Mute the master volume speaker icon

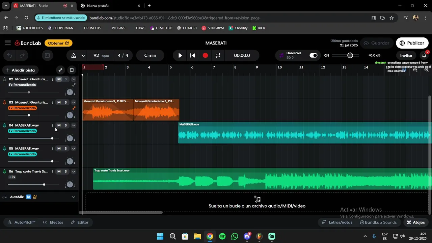pyautogui.click(x=326, y=55)
